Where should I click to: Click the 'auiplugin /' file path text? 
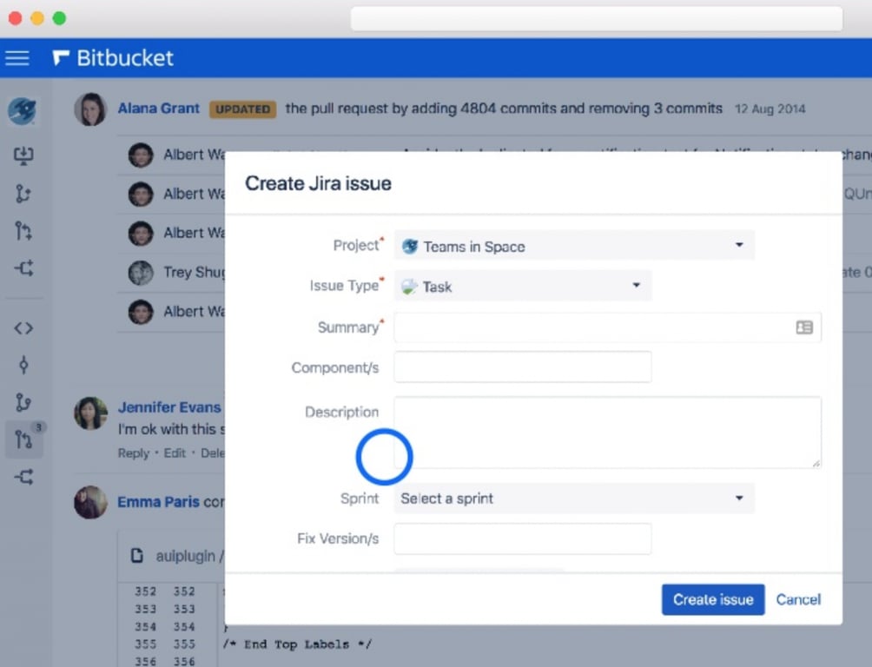tap(189, 556)
